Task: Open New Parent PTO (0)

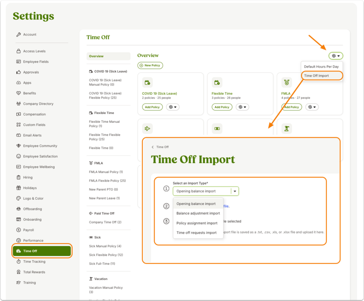Action: tap(103, 190)
